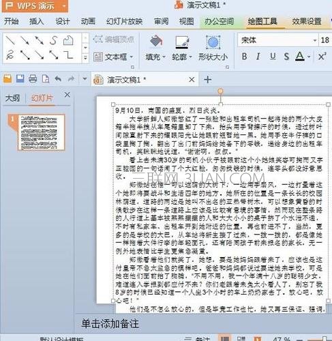Click the 形状大小 shape size button

click(x=213, y=48)
